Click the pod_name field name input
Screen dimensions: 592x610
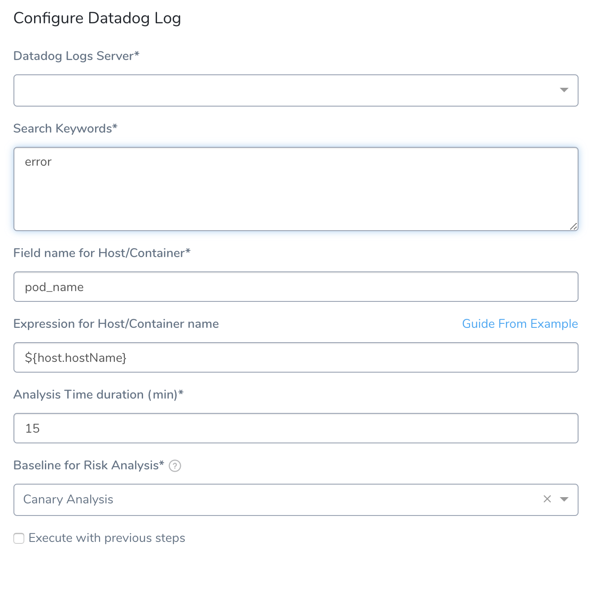pyautogui.click(x=296, y=287)
